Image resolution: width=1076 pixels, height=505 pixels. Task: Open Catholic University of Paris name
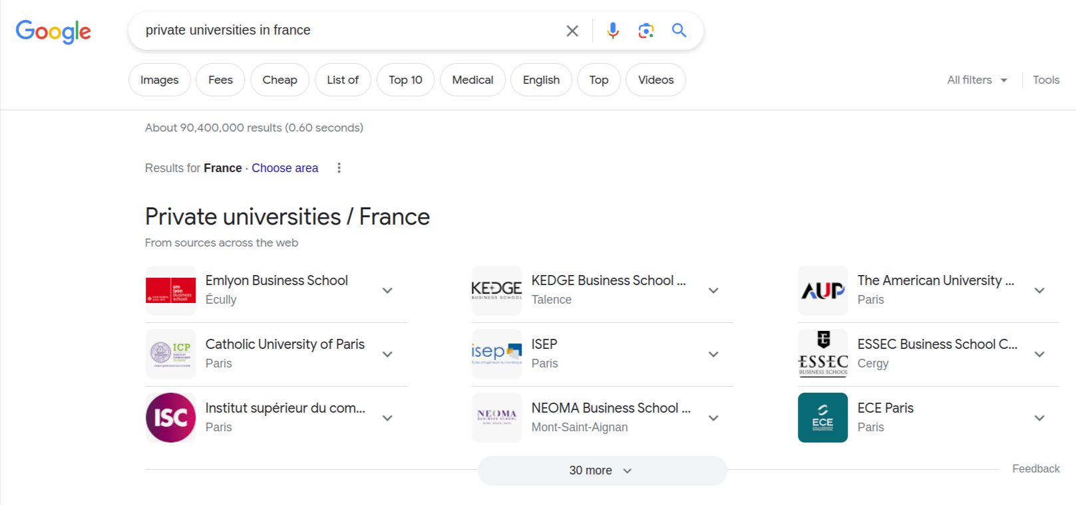pos(285,344)
